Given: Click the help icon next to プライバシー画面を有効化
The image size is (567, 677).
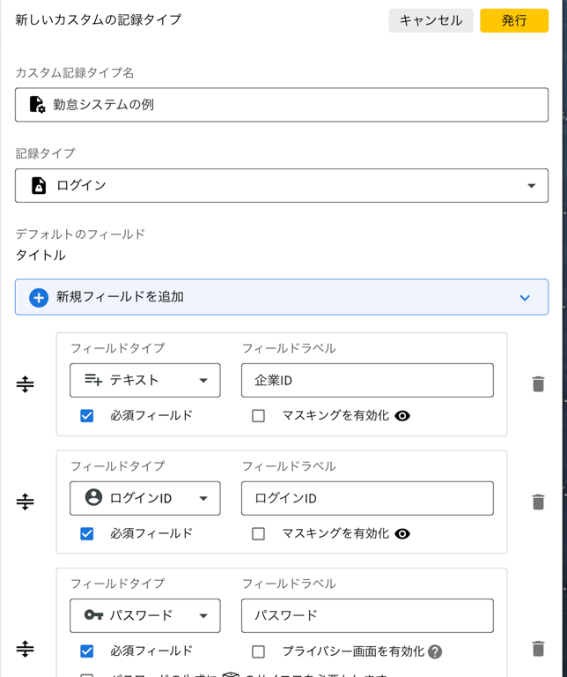Looking at the screenshot, I should [434, 652].
